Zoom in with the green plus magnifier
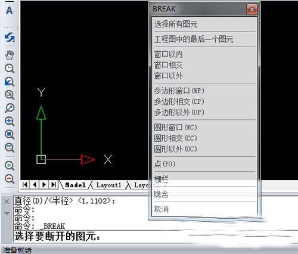The image size is (298, 254). click(10, 166)
